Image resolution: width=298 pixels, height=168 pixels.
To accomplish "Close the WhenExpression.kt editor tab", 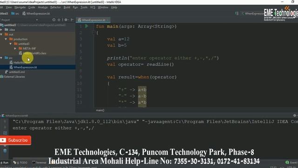I will 108,20.
